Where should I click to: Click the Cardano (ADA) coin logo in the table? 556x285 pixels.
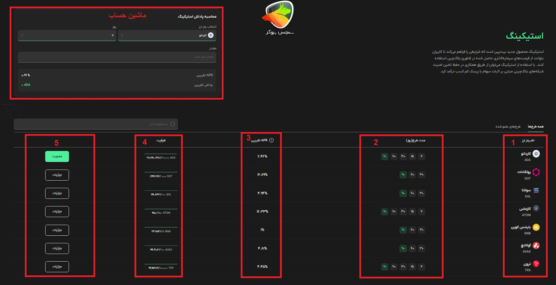[536, 154]
